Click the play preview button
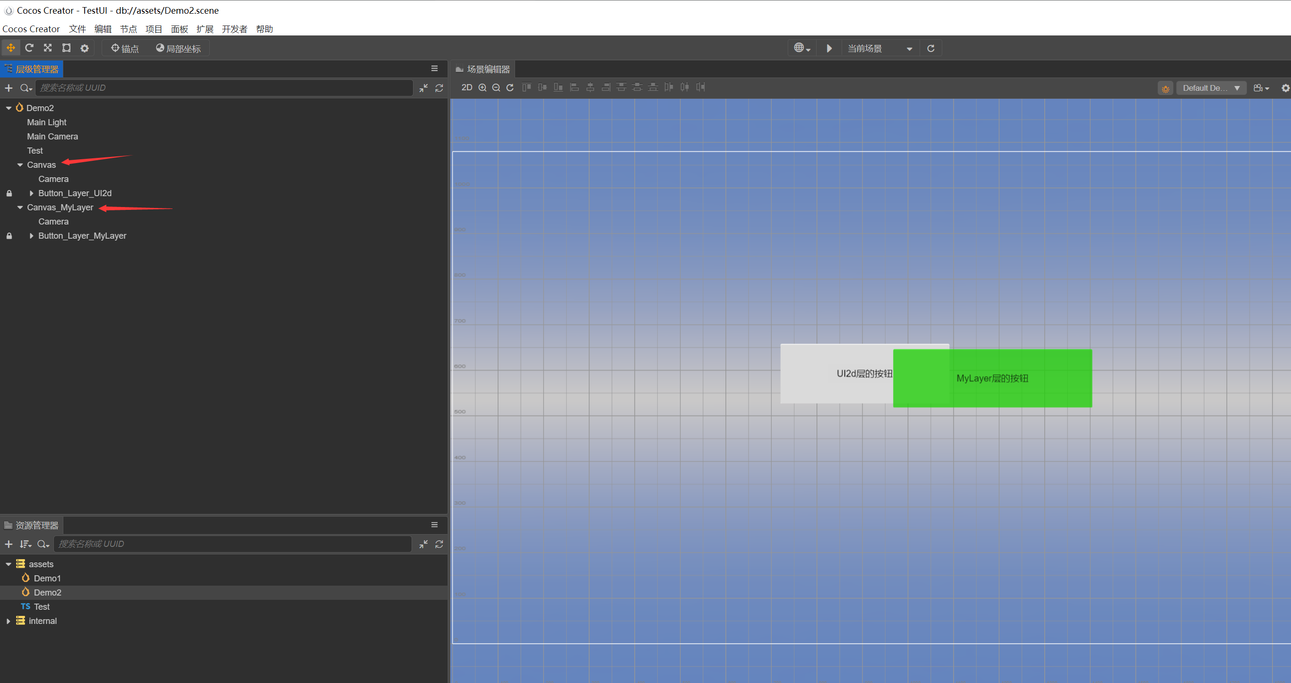 pos(829,49)
